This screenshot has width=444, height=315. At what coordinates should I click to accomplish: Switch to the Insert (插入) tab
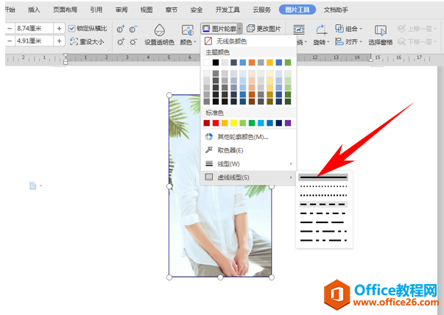point(34,10)
